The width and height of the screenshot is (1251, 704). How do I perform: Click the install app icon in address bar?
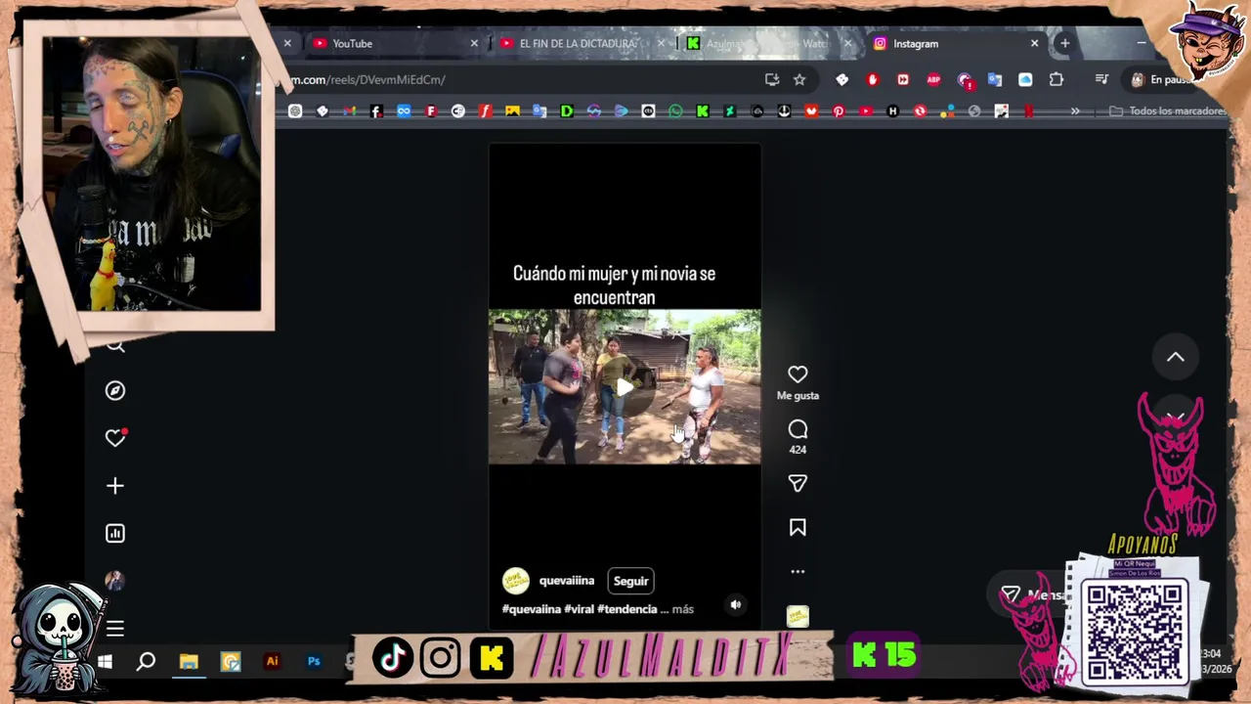click(x=772, y=79)
